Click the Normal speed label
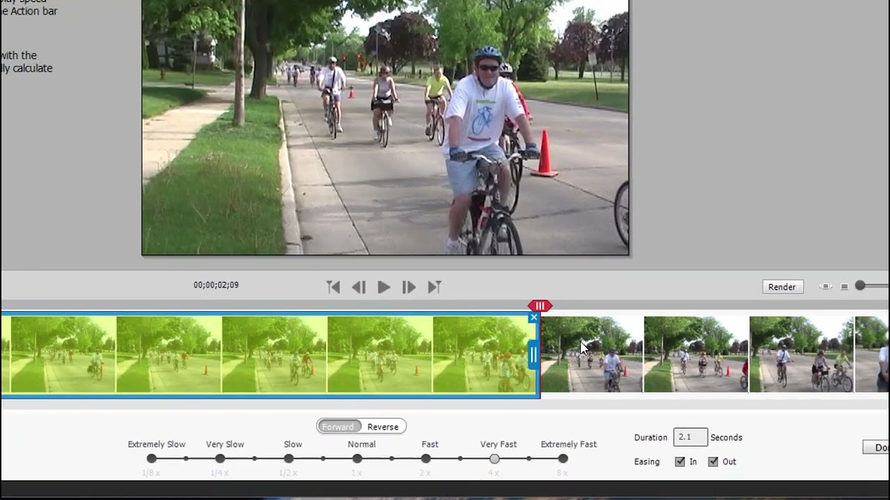Image resolution: width=890 pixels, height=500 pixels. (x=362, y=444)
